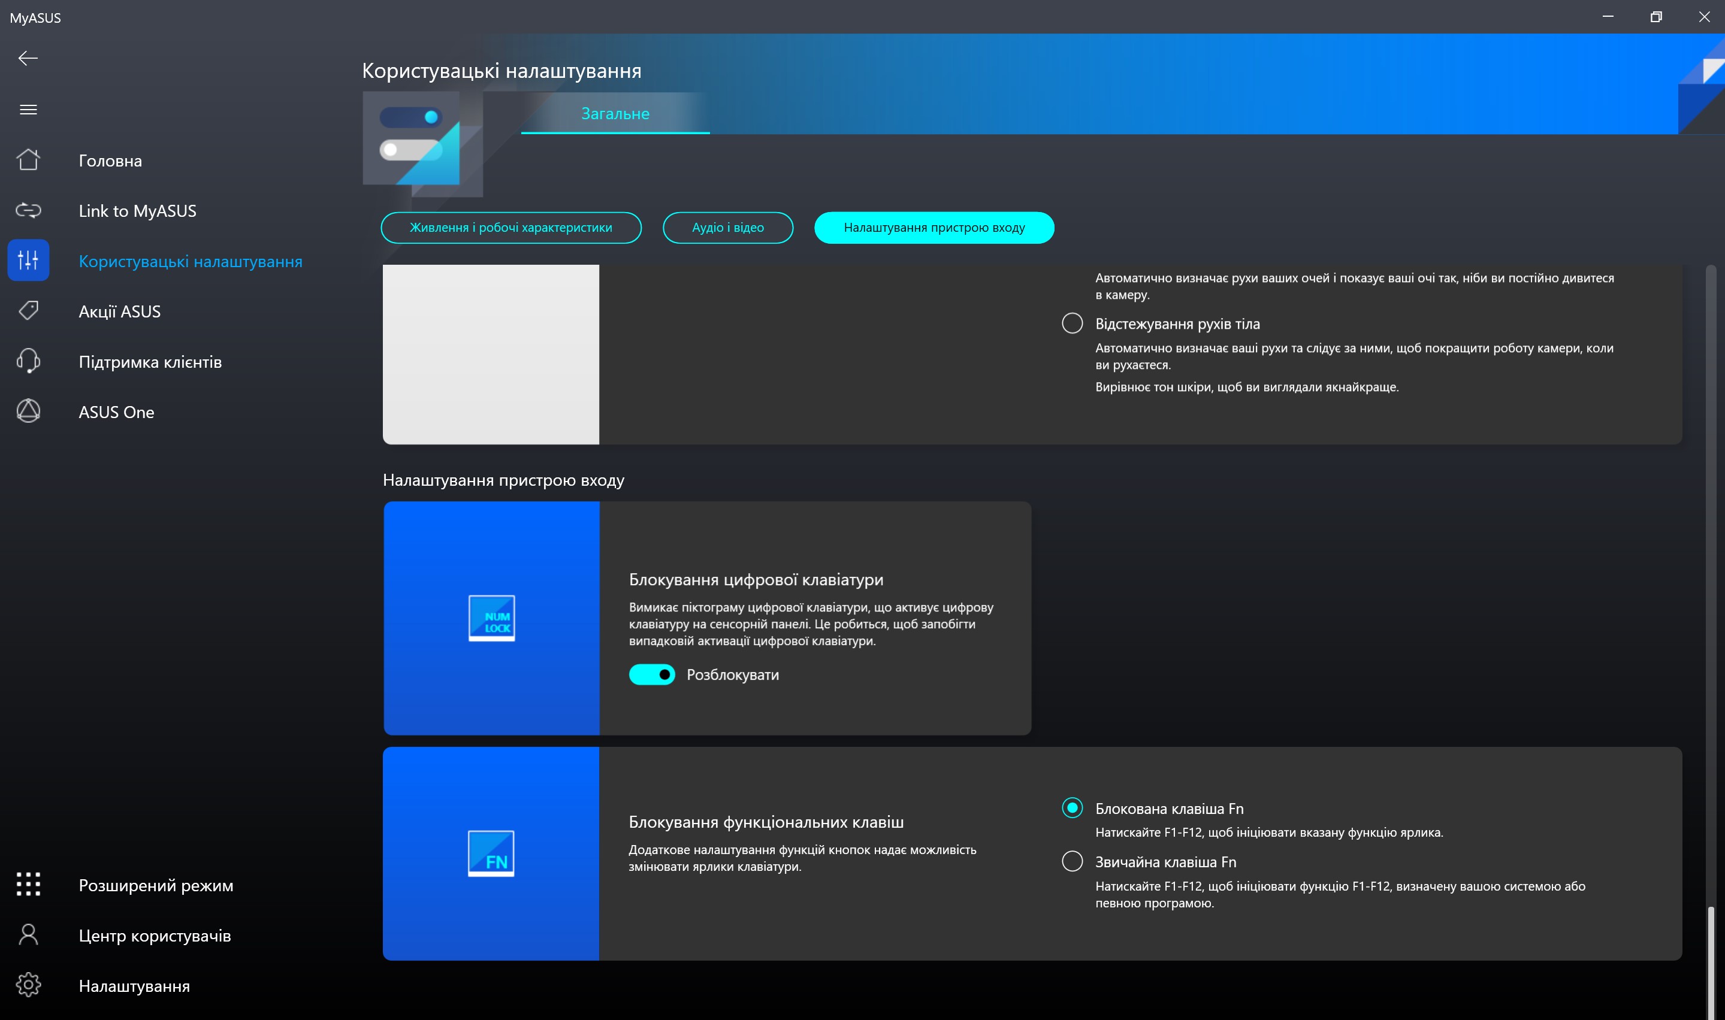Select the Користувацькі налаштування sliders icon
This screenshot has height=1020, width=1725.
click(x=28, y=261)
